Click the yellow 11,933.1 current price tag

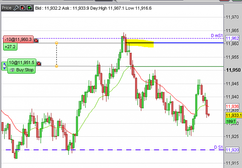[233, 115]
